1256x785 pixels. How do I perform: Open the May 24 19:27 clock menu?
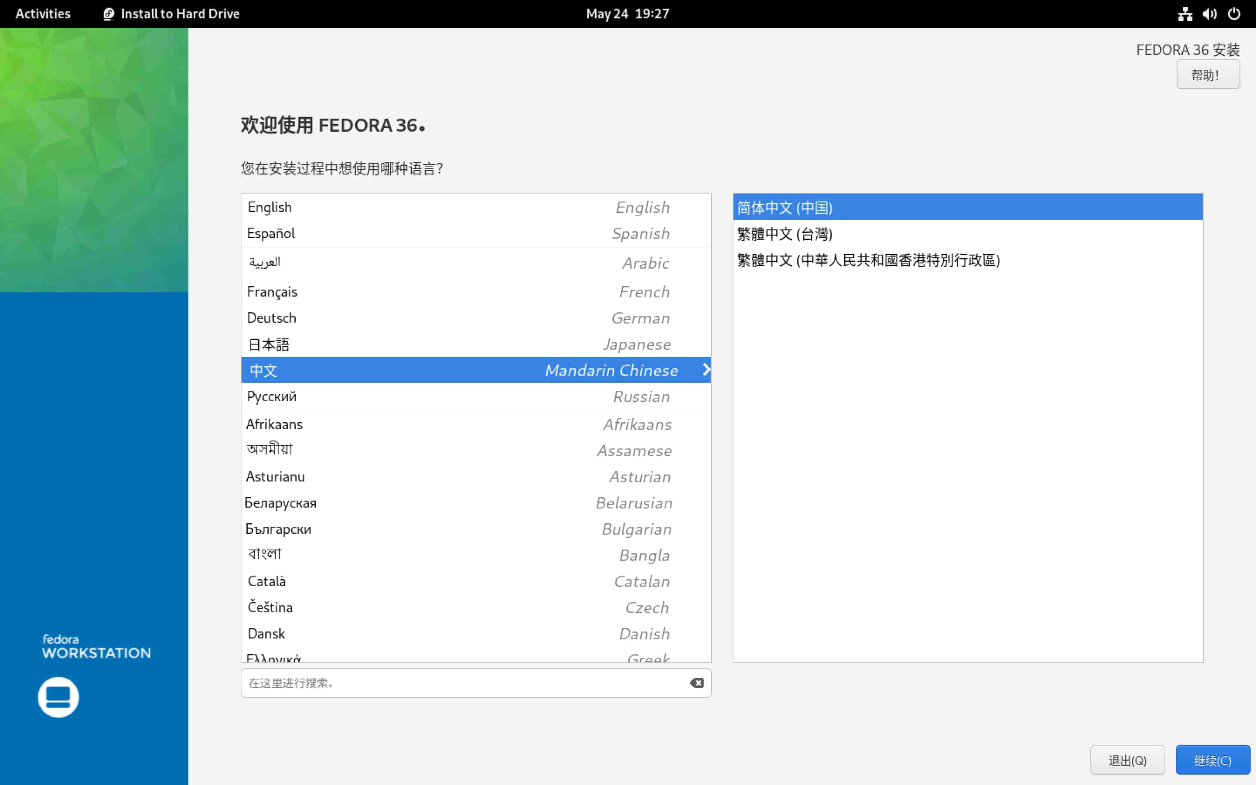(x=628, y=14)
